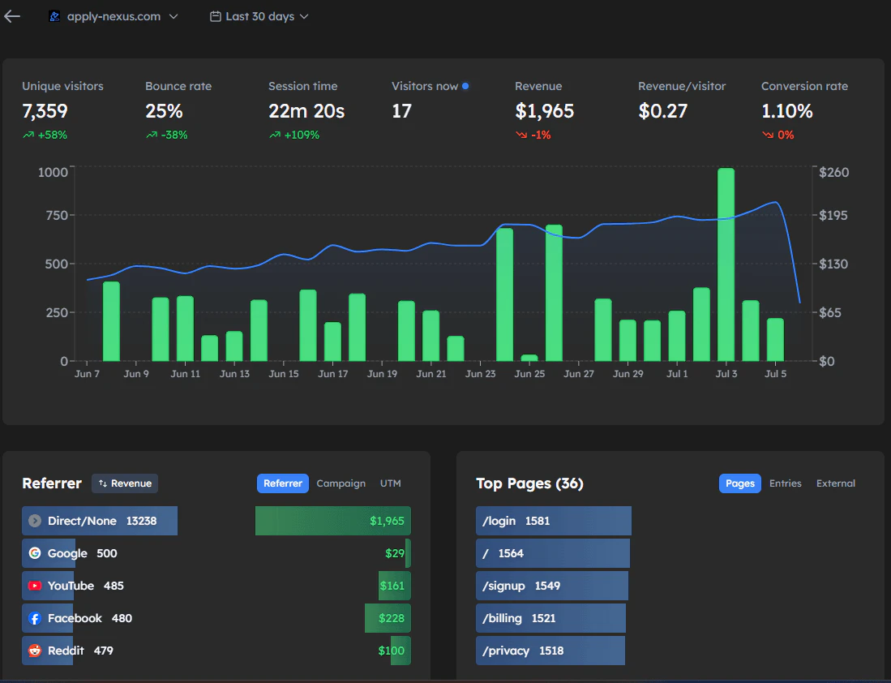
Task: Click the back arrow to leave dashboard
Action: coord(11,15)
